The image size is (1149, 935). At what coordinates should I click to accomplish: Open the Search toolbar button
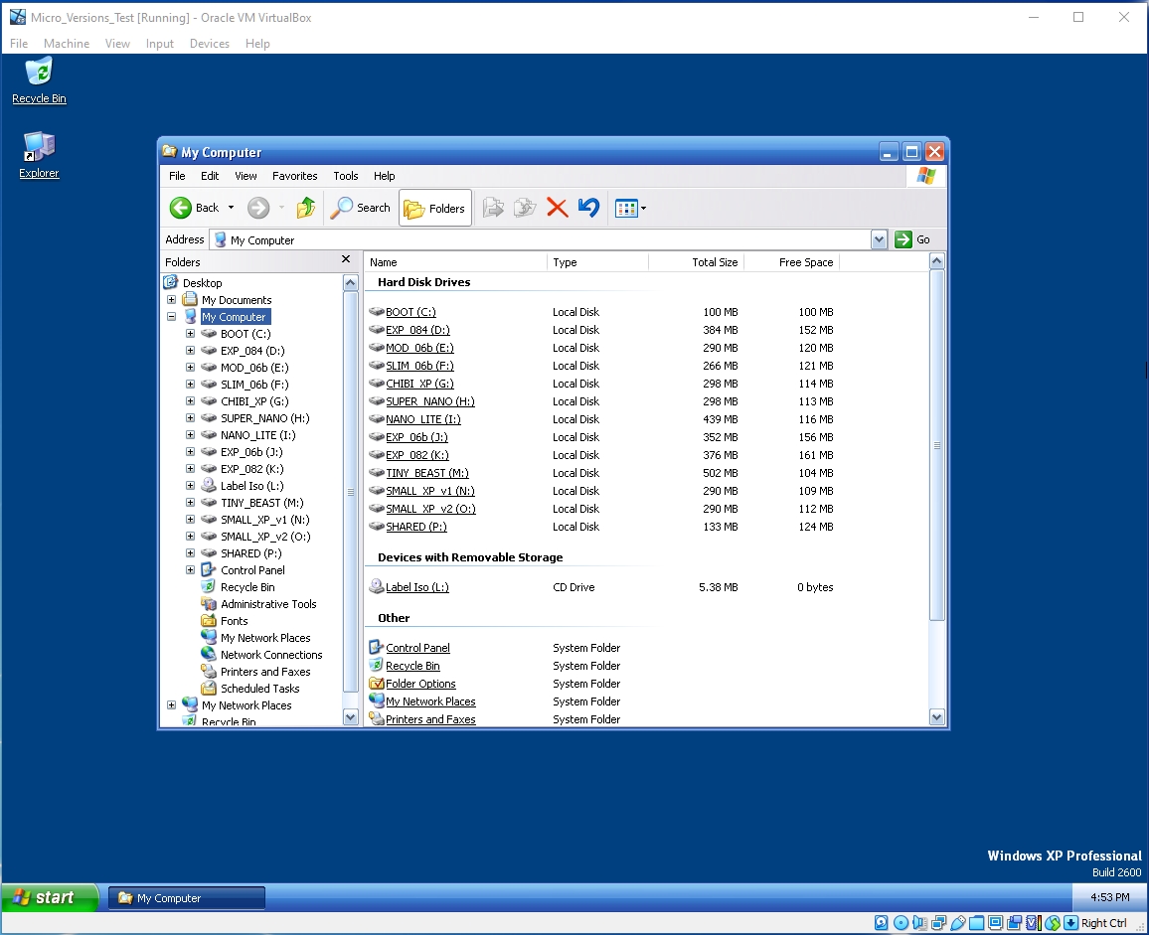click(x=360, y=208)
